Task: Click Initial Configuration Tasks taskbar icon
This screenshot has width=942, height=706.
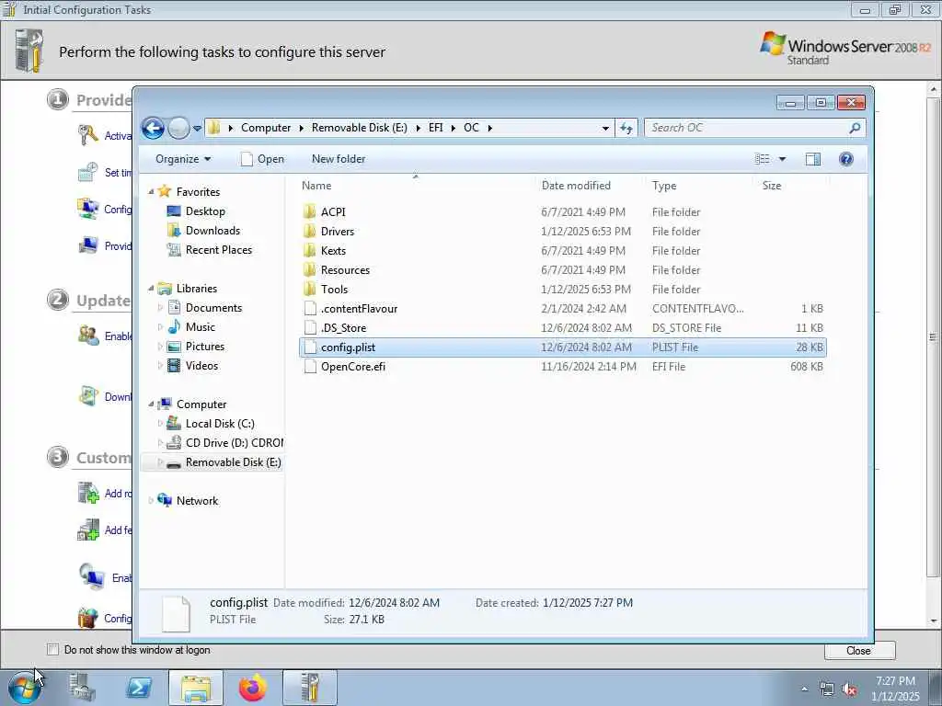Action: tap(309, 688)
